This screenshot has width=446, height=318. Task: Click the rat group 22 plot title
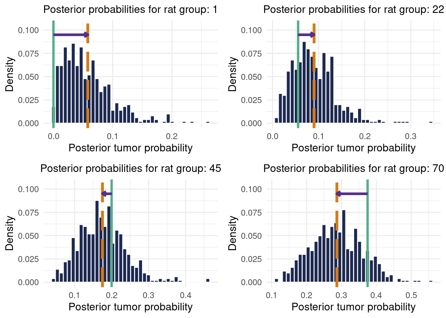coord(353,10)
